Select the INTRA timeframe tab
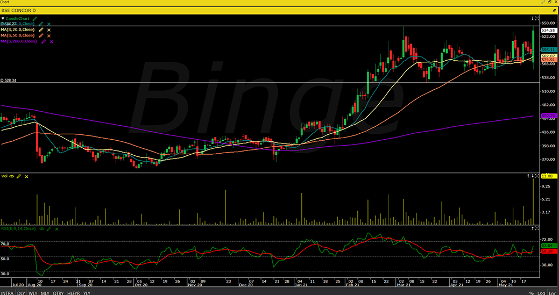 (x=8, y=293)
